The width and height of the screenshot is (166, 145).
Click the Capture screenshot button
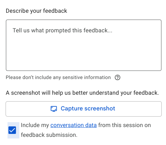pos(83,109)
